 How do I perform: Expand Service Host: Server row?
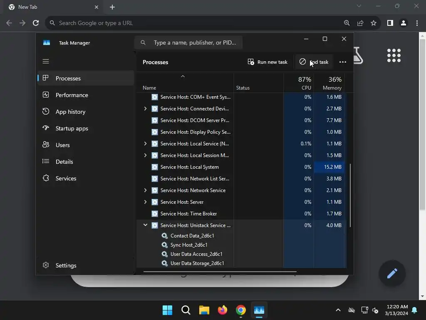(x=145, y=202)
